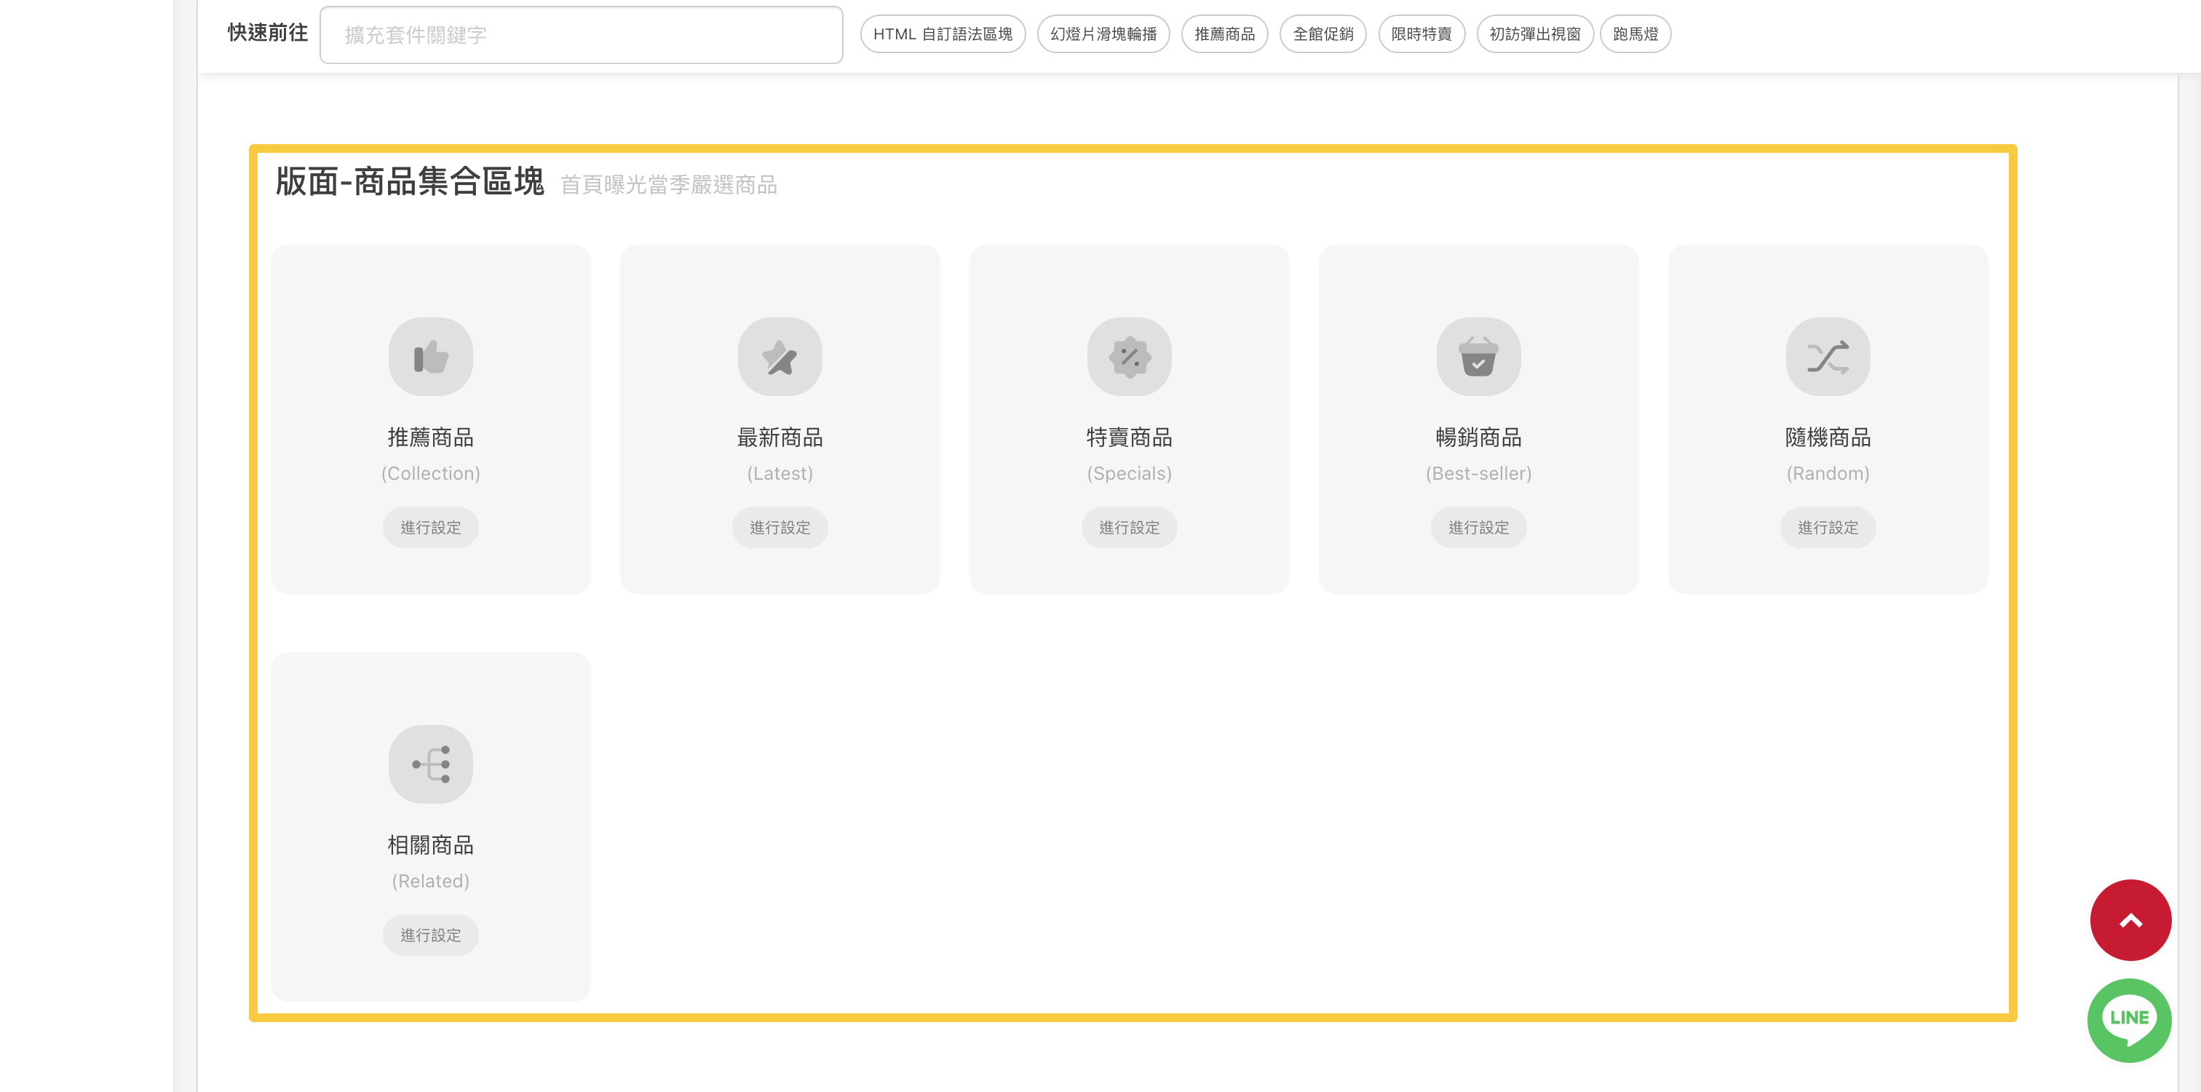Click the (Collection) subtitle text
The height and width of the screenshot is (1092, 2201).
coord(431,473)
